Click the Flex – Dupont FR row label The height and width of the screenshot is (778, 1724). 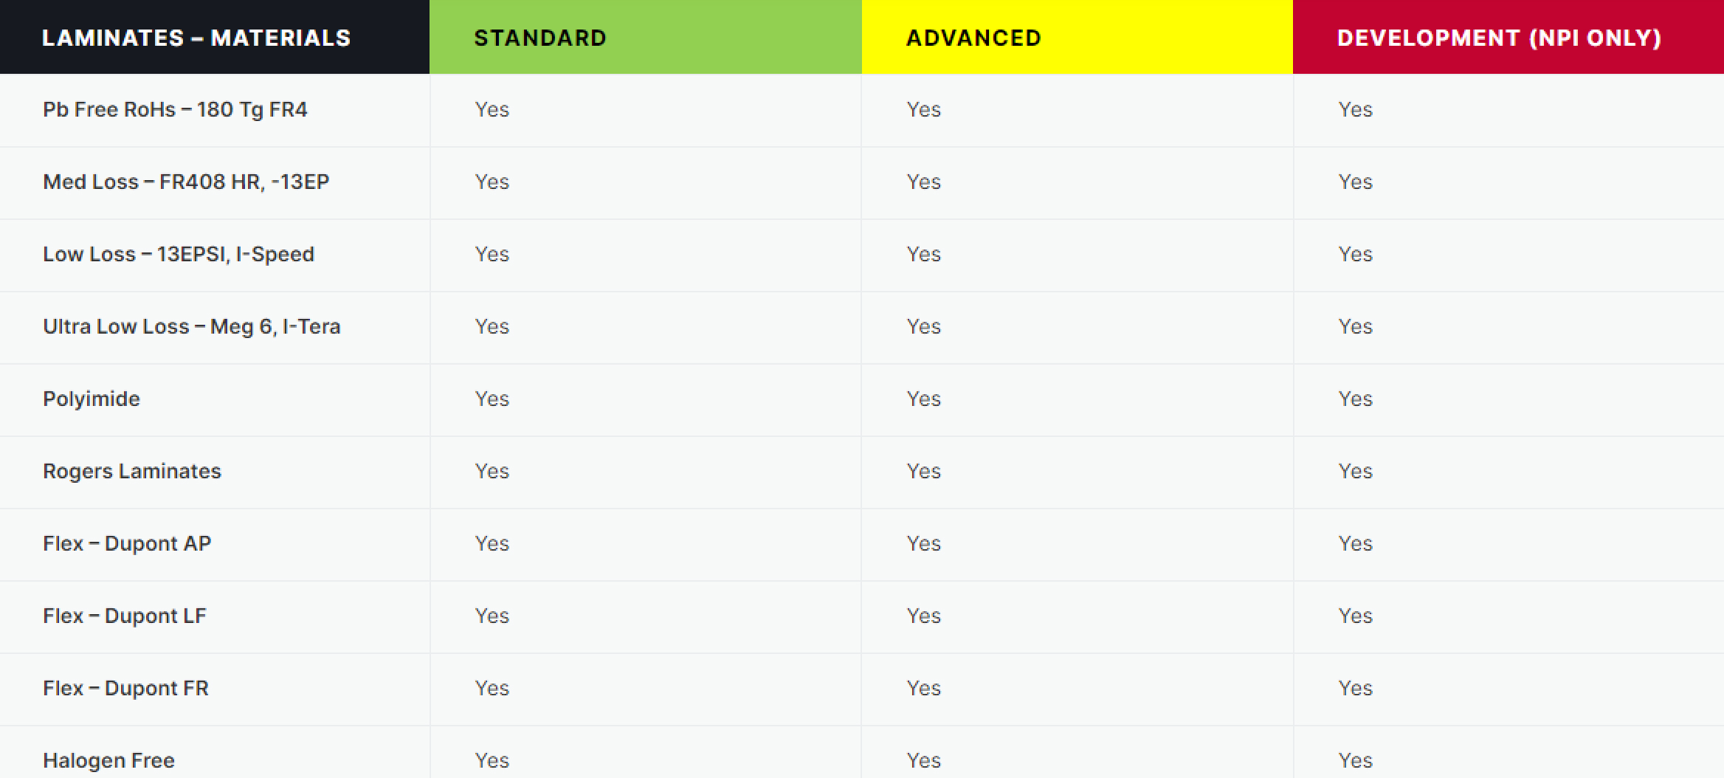pyautogui.click(x=125, y=688)
